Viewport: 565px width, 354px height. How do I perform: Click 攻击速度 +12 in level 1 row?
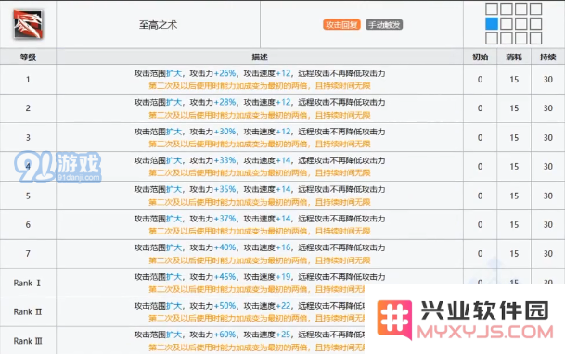284,73
